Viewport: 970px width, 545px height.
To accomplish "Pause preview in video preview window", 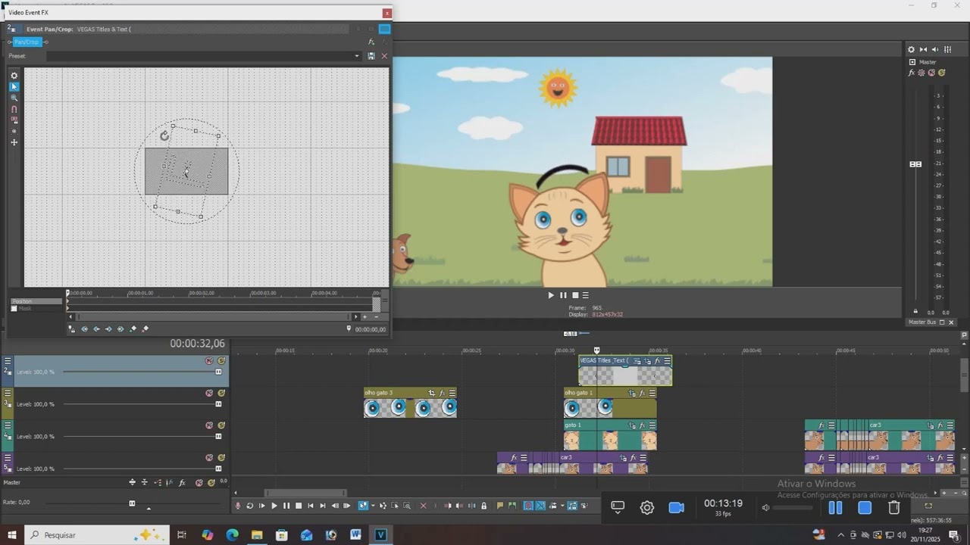I will click(x=563, y=295).
